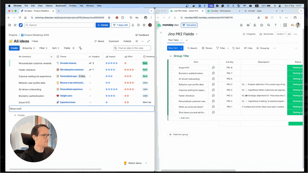Check the Biometric authentication row checkbox

(x=171, y=73)
